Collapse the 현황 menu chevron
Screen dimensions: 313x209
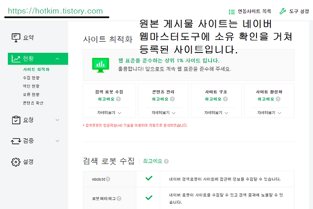[x=57, y=59]
